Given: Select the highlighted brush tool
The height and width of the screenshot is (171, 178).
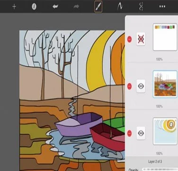Looking at the screenshot, I should pos(98,7).
